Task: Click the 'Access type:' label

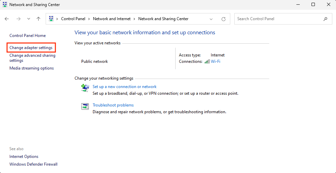Action: pos(190,55)
